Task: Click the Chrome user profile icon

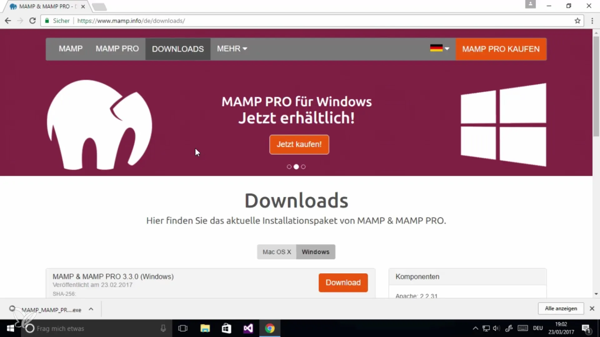Action: pyautogui.click(x=530, y=4)
